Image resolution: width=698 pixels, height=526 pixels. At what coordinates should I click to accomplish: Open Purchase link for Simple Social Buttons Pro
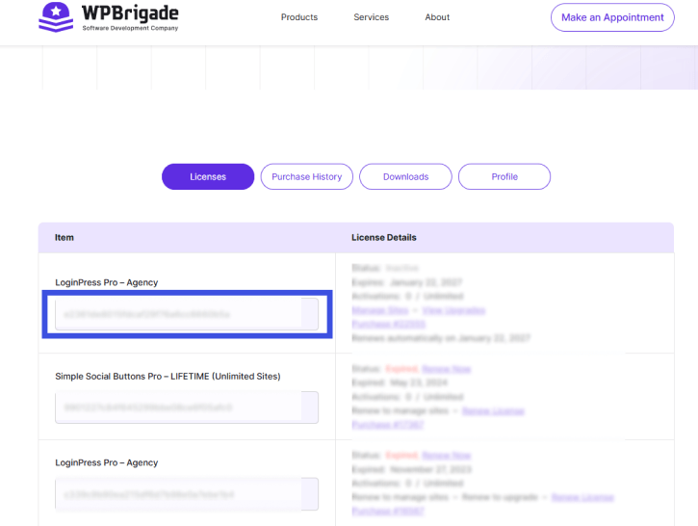(385, 425)
